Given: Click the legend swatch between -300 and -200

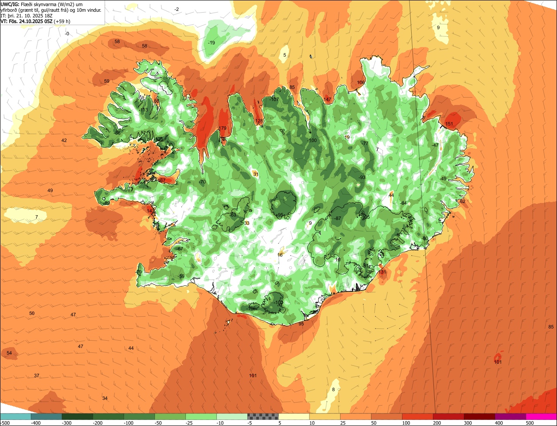Looking at the screenshot, I should (77, 416).
